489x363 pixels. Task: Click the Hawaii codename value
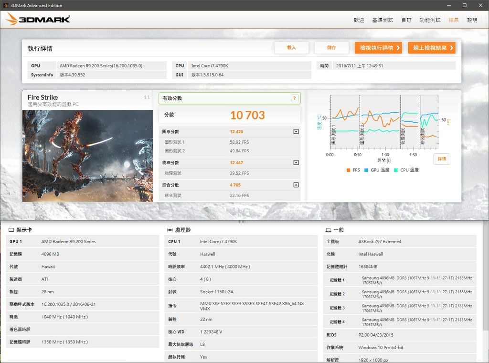point(48,267)
